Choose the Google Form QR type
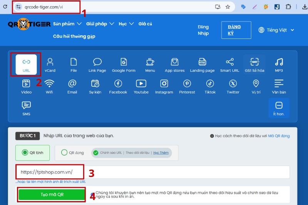This screenshot has width=308, height=205. pyautogui.click(x=124, y=65)
